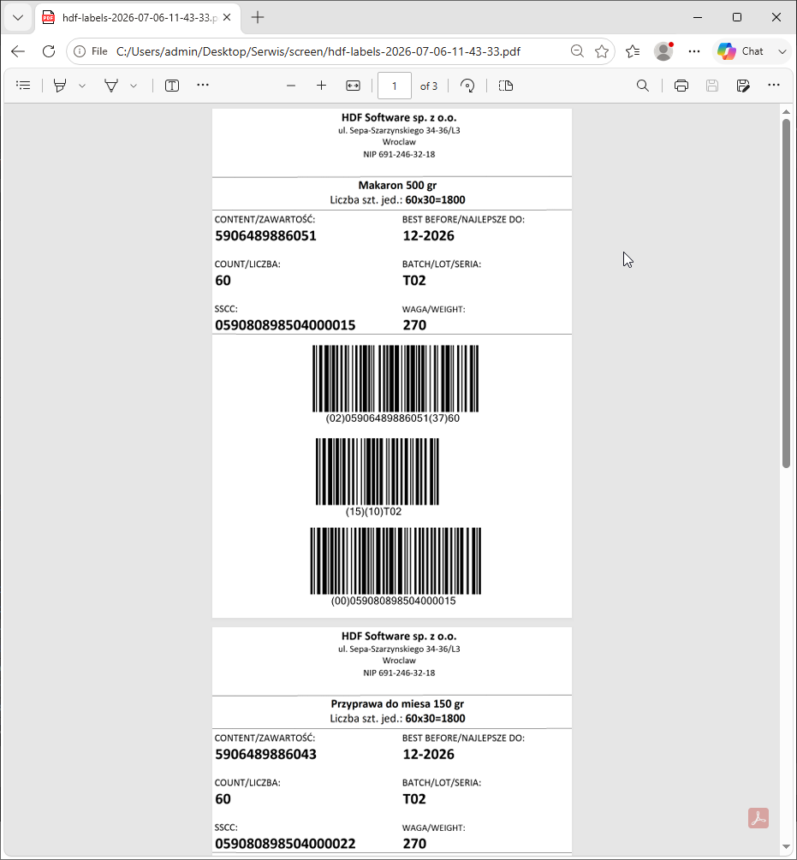Viewport: 797px width, 860px height.
Task: Select the Add text tool
Action: coord(172,86)
